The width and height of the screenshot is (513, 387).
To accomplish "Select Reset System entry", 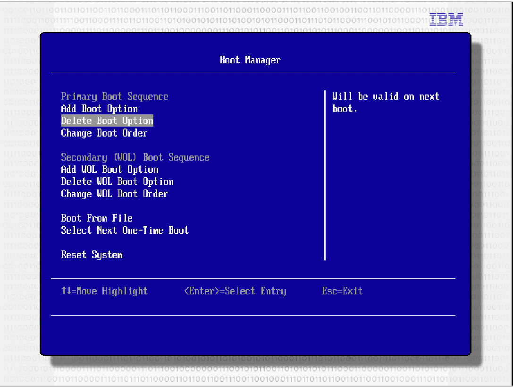I will [x=92, y=255].
